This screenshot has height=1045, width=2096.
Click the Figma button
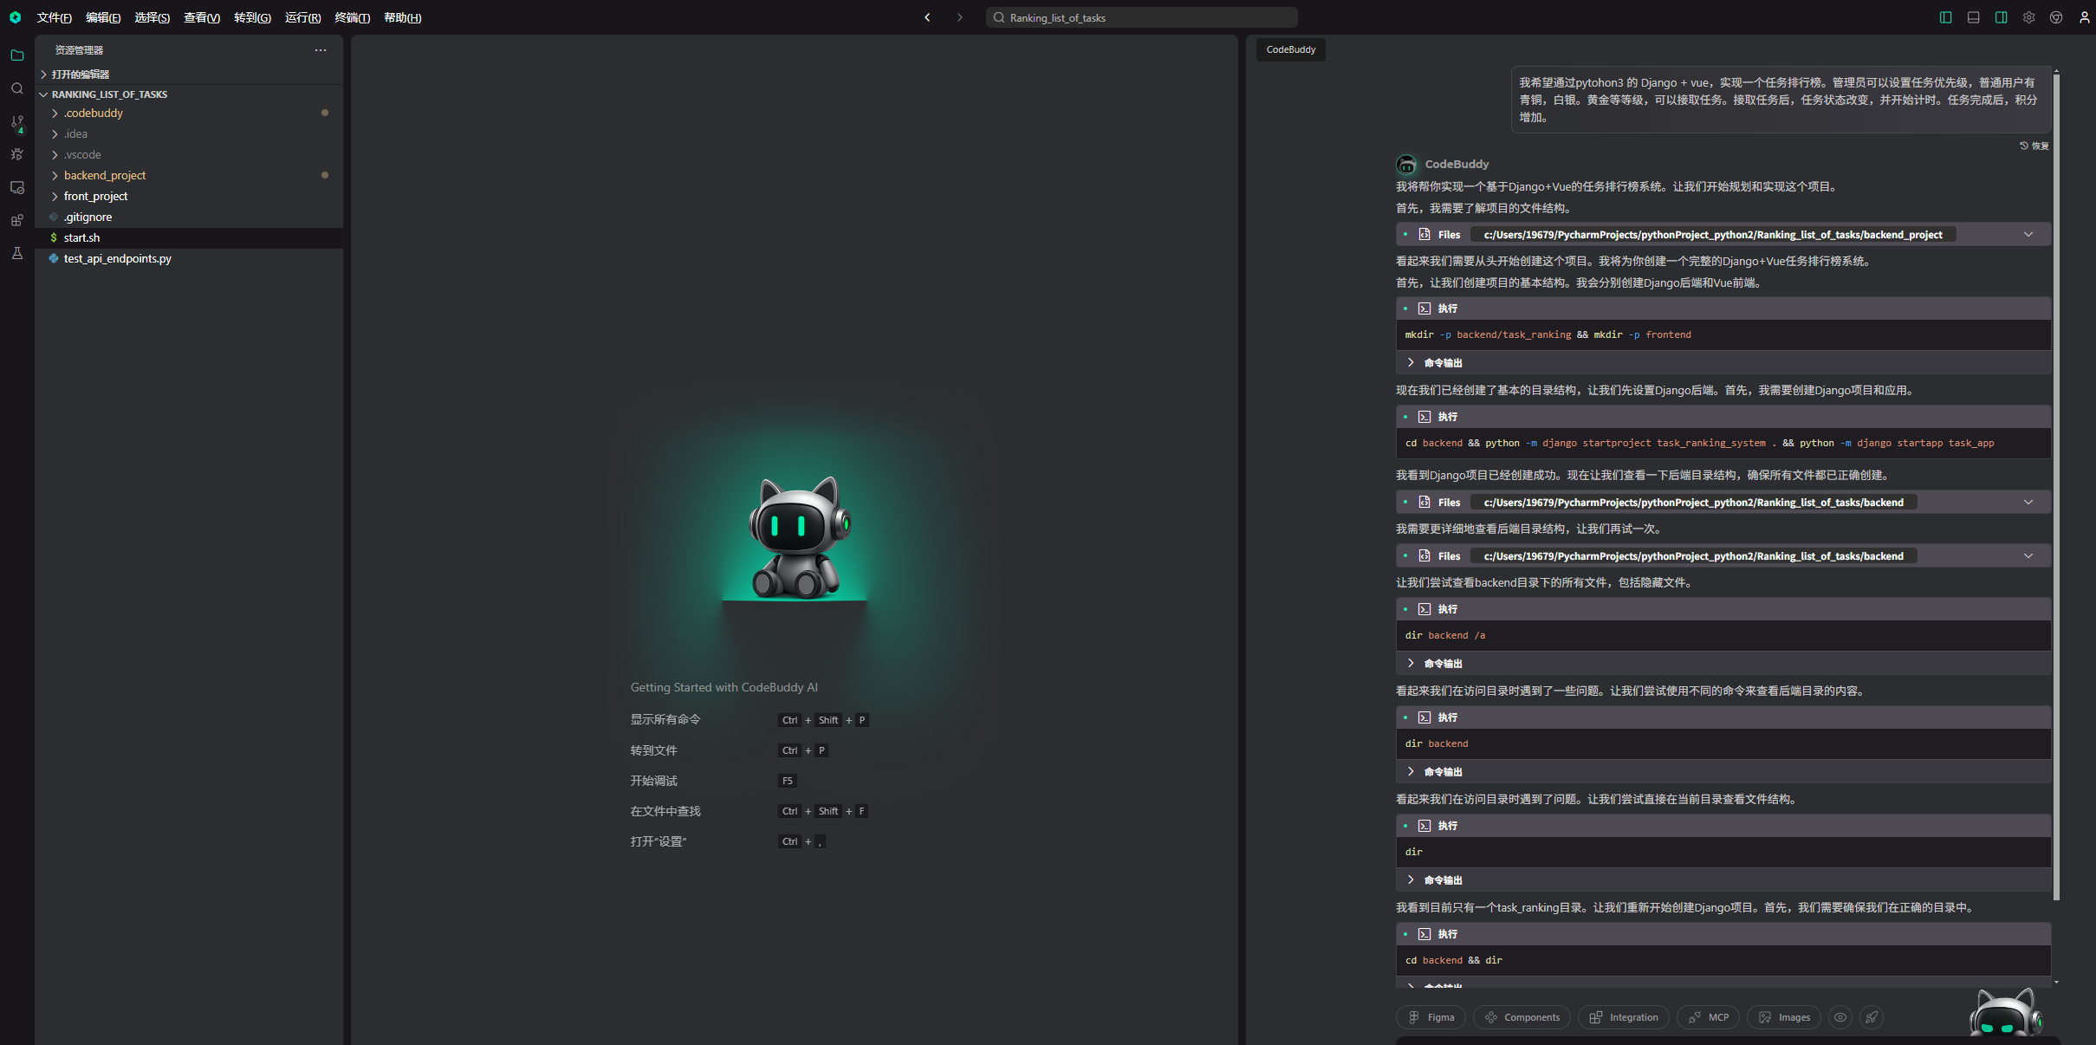pyautogui.click(x=1431, y=1017)
